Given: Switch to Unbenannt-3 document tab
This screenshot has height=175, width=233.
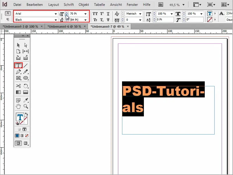Looking at the screenshot, I should point(20,27).
